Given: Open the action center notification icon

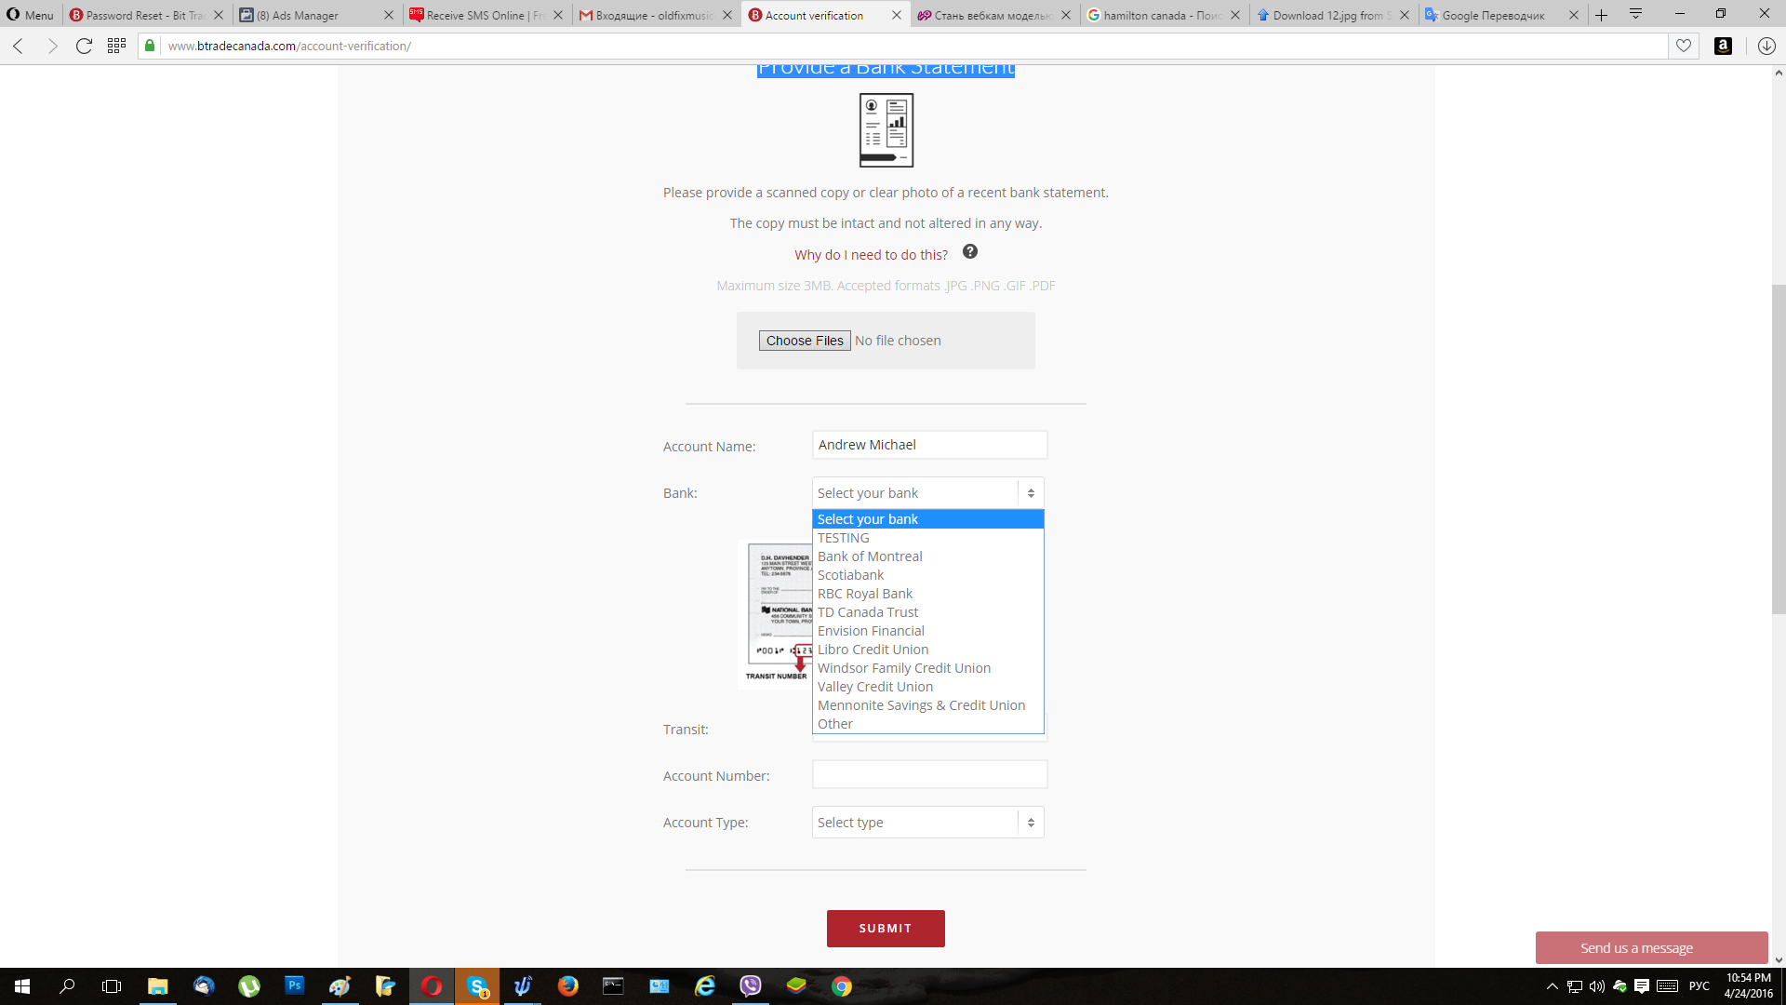Looking at the screenshot, I should [x=1642, y=986].
